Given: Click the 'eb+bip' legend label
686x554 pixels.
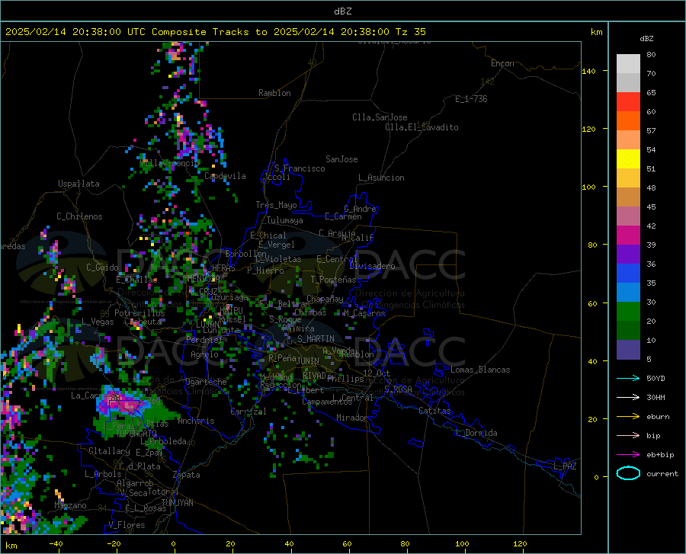Looking at the screenshot, I should (660, 455).
